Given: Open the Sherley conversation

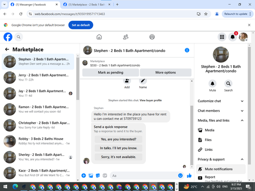Looking at the screenshot, I should 38,157.
